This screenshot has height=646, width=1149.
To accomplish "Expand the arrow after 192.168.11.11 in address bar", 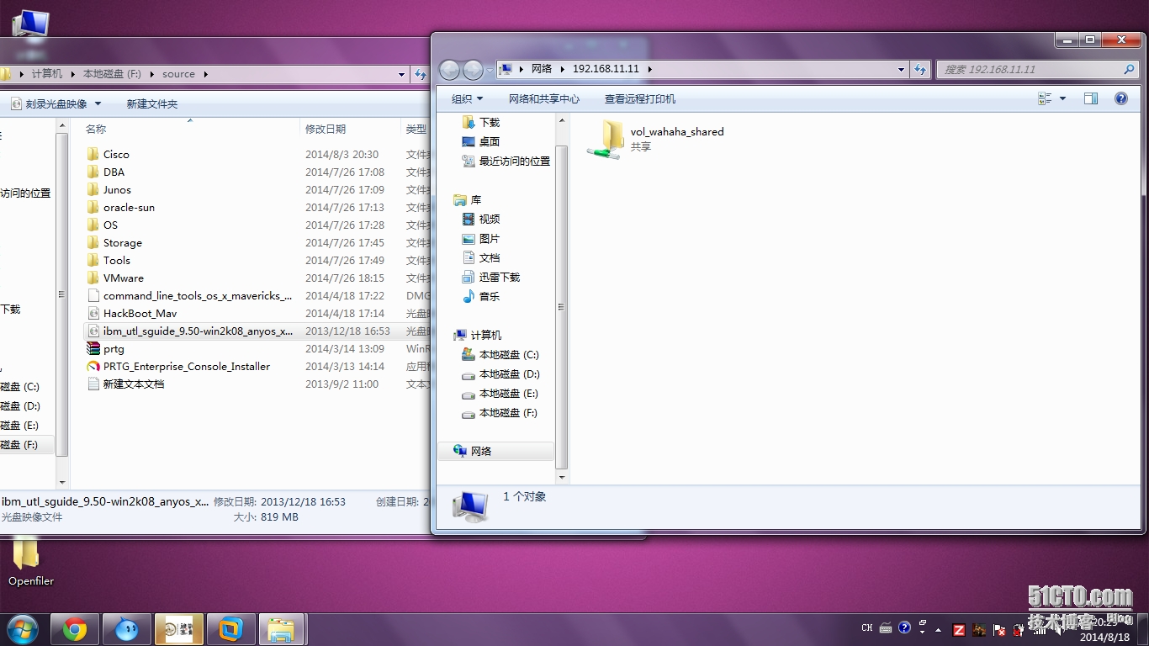I will [649, 69].
